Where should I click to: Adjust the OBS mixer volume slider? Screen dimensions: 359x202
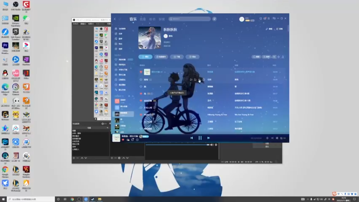(177, 145)
